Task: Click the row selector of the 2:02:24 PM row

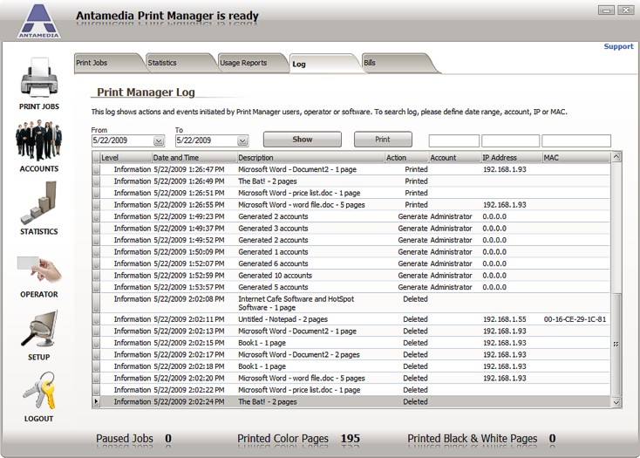Action: (x=96, y=402)
